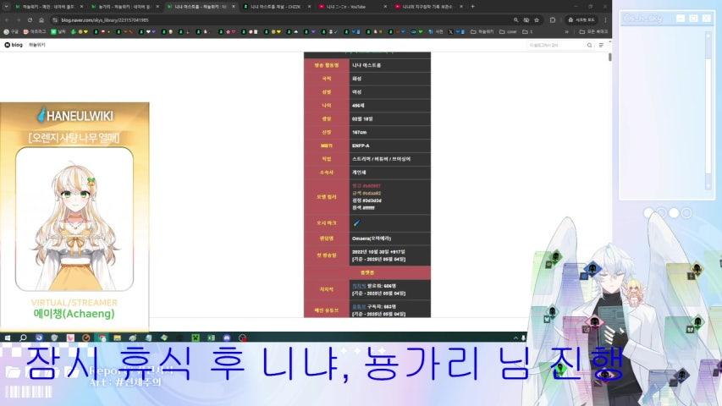This screenshot has width=722, height=406.
Task: Click the blog search input field
Action: pos(556,45)
